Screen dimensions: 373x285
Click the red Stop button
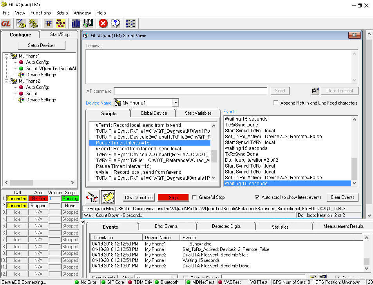(173, 198)
